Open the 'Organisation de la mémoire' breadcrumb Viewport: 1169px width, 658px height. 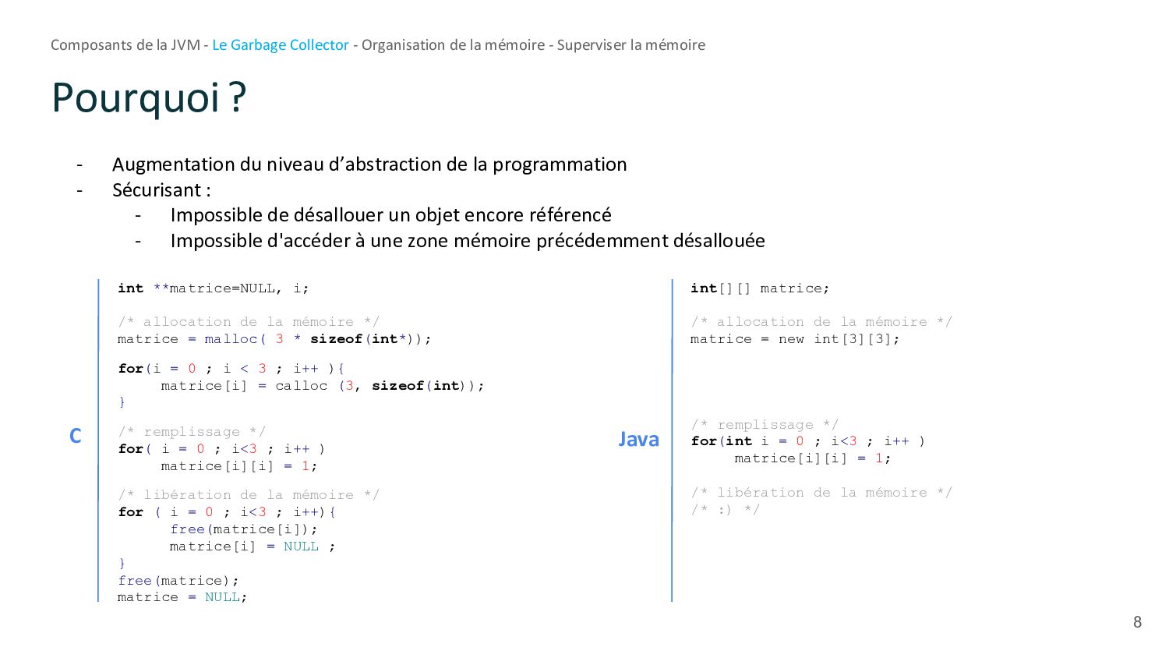(x=453, y=45)
